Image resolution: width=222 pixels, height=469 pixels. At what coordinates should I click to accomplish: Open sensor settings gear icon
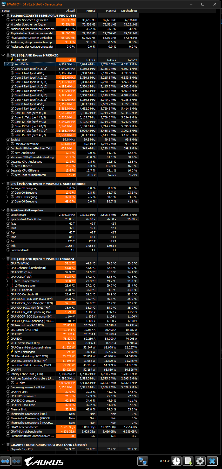tap(200, 461)
